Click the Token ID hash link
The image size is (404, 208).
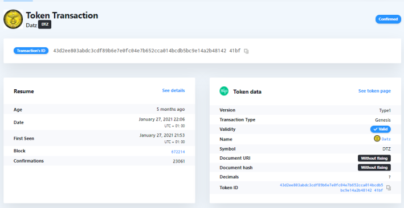point(331,188)
